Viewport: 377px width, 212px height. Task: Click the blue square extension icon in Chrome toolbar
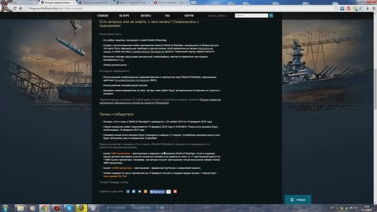(x=342, y=8)
